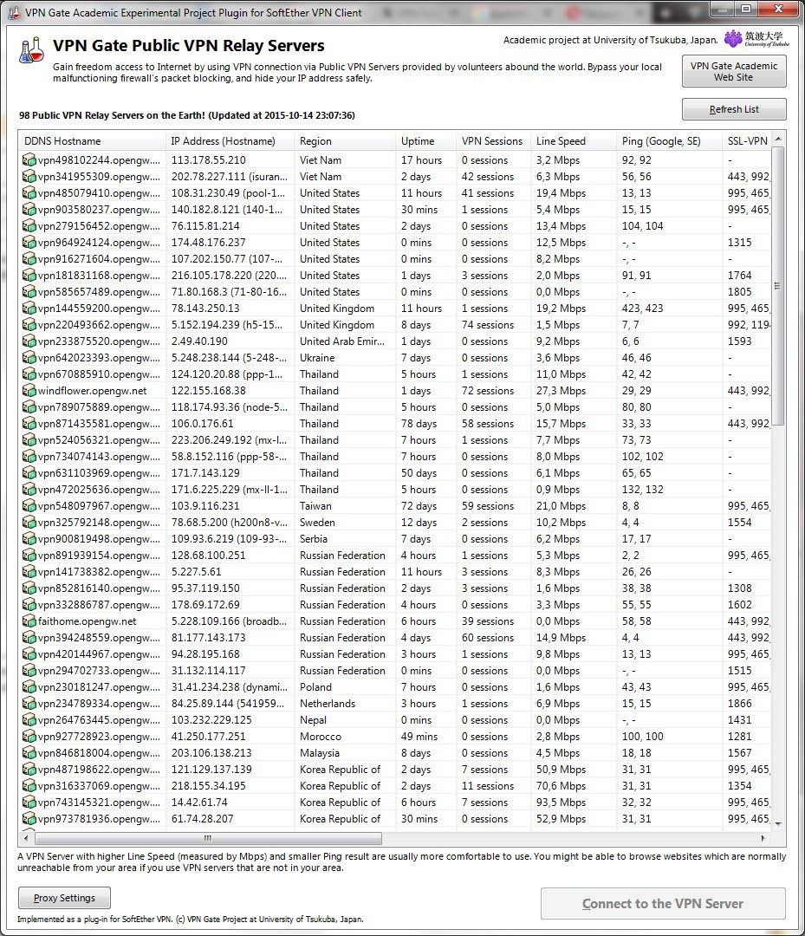Click the server icon beside vpn230181247
The width and height of the screenshot is (805, 936).
click(x=29, y=687)
